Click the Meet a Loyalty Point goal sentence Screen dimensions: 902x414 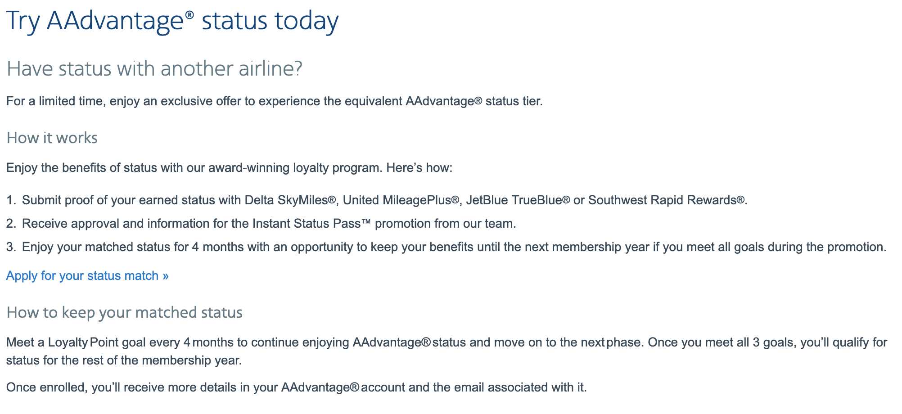tap(315, 342)
